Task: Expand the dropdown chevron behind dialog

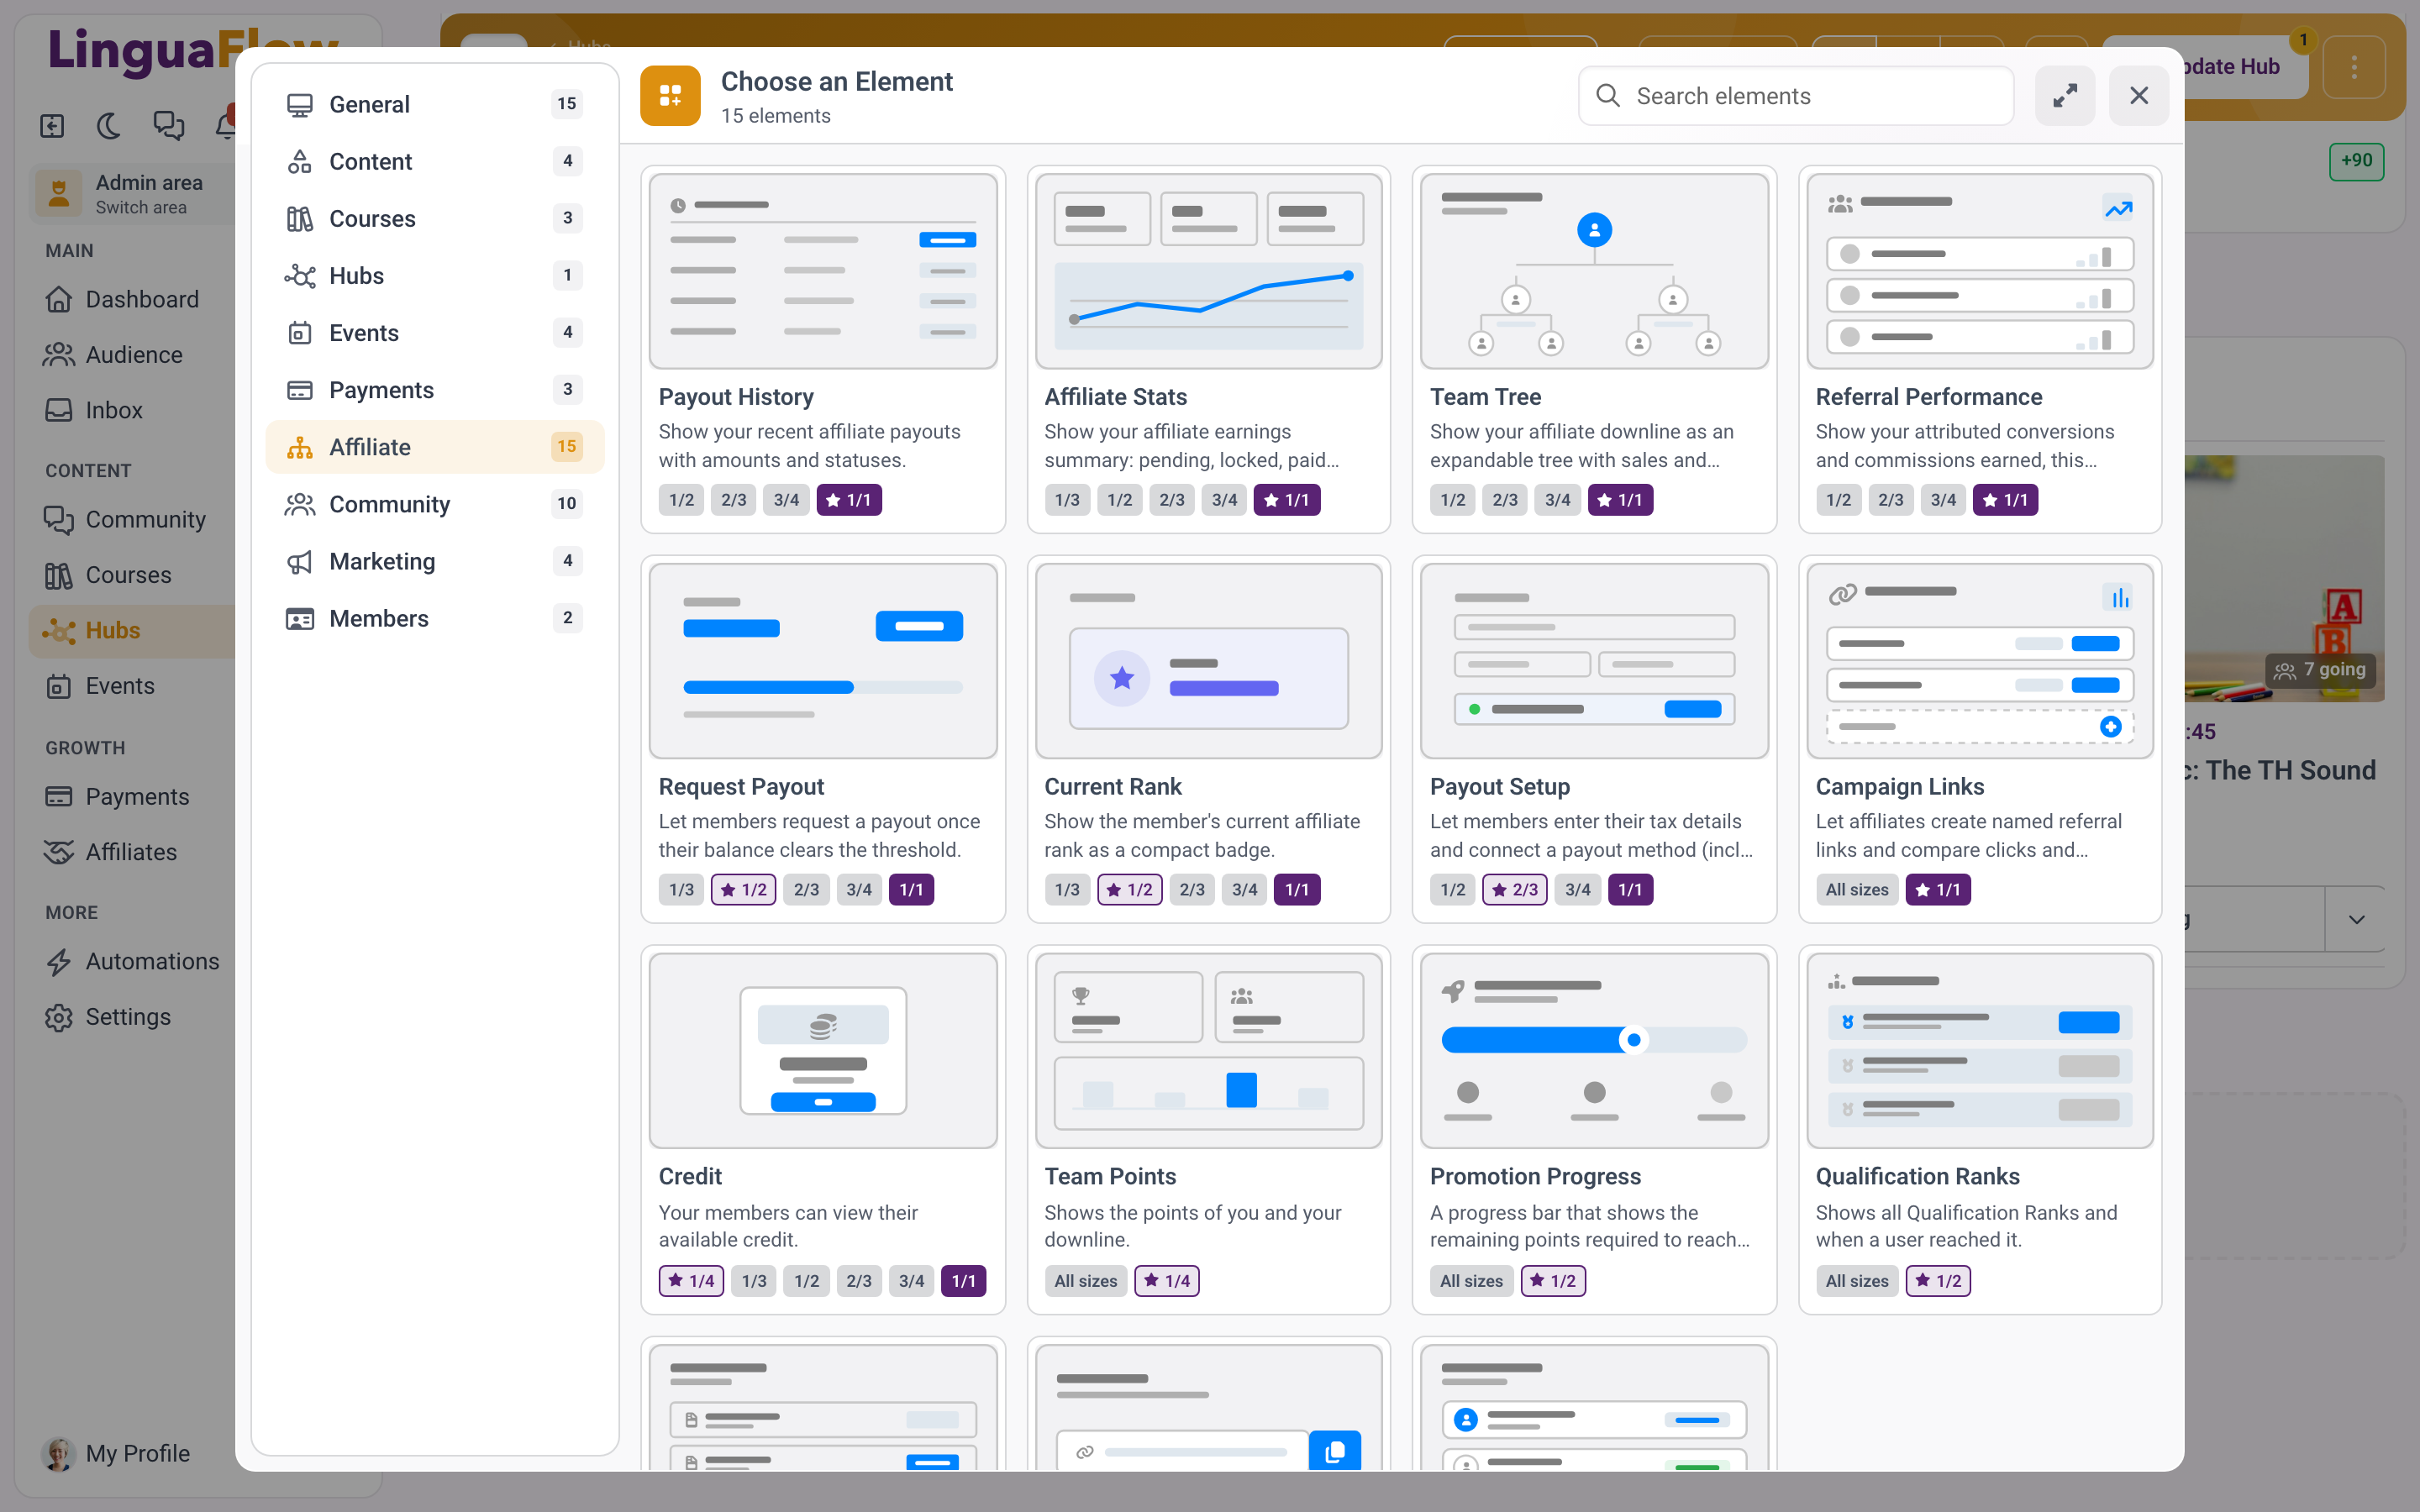Action: click(x=2356, y=919)
